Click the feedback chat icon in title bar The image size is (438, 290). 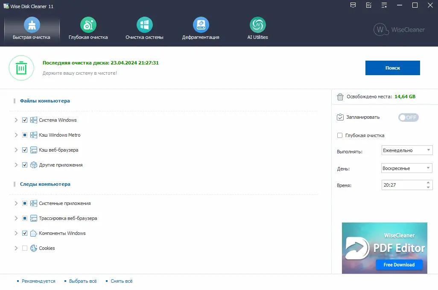point(353,5)
